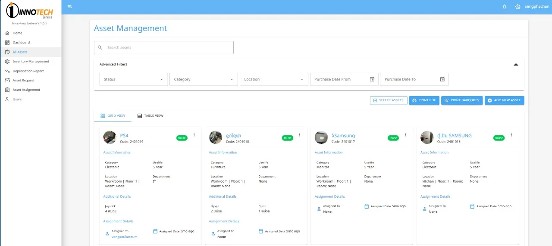Open the Category filter dropdown
The image size is (552, 246).
click(x=204, y=79)
